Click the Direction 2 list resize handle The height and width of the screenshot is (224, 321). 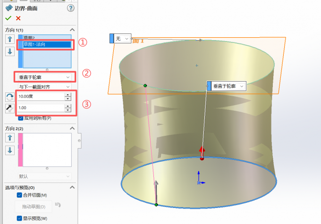[x=47, y=168]
